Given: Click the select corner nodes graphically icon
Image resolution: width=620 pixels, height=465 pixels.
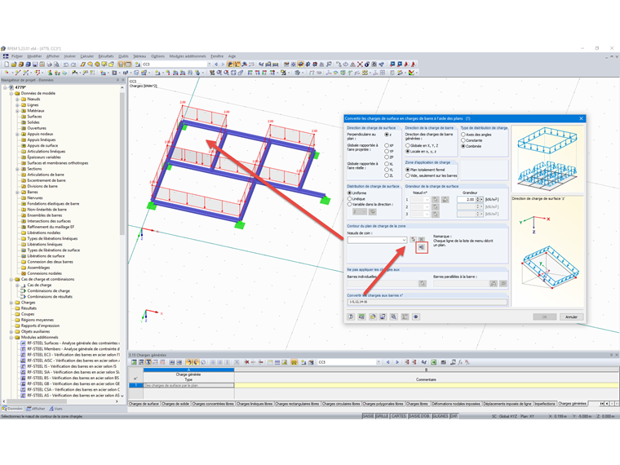Looking at the screenshot, I should point(414,240).
